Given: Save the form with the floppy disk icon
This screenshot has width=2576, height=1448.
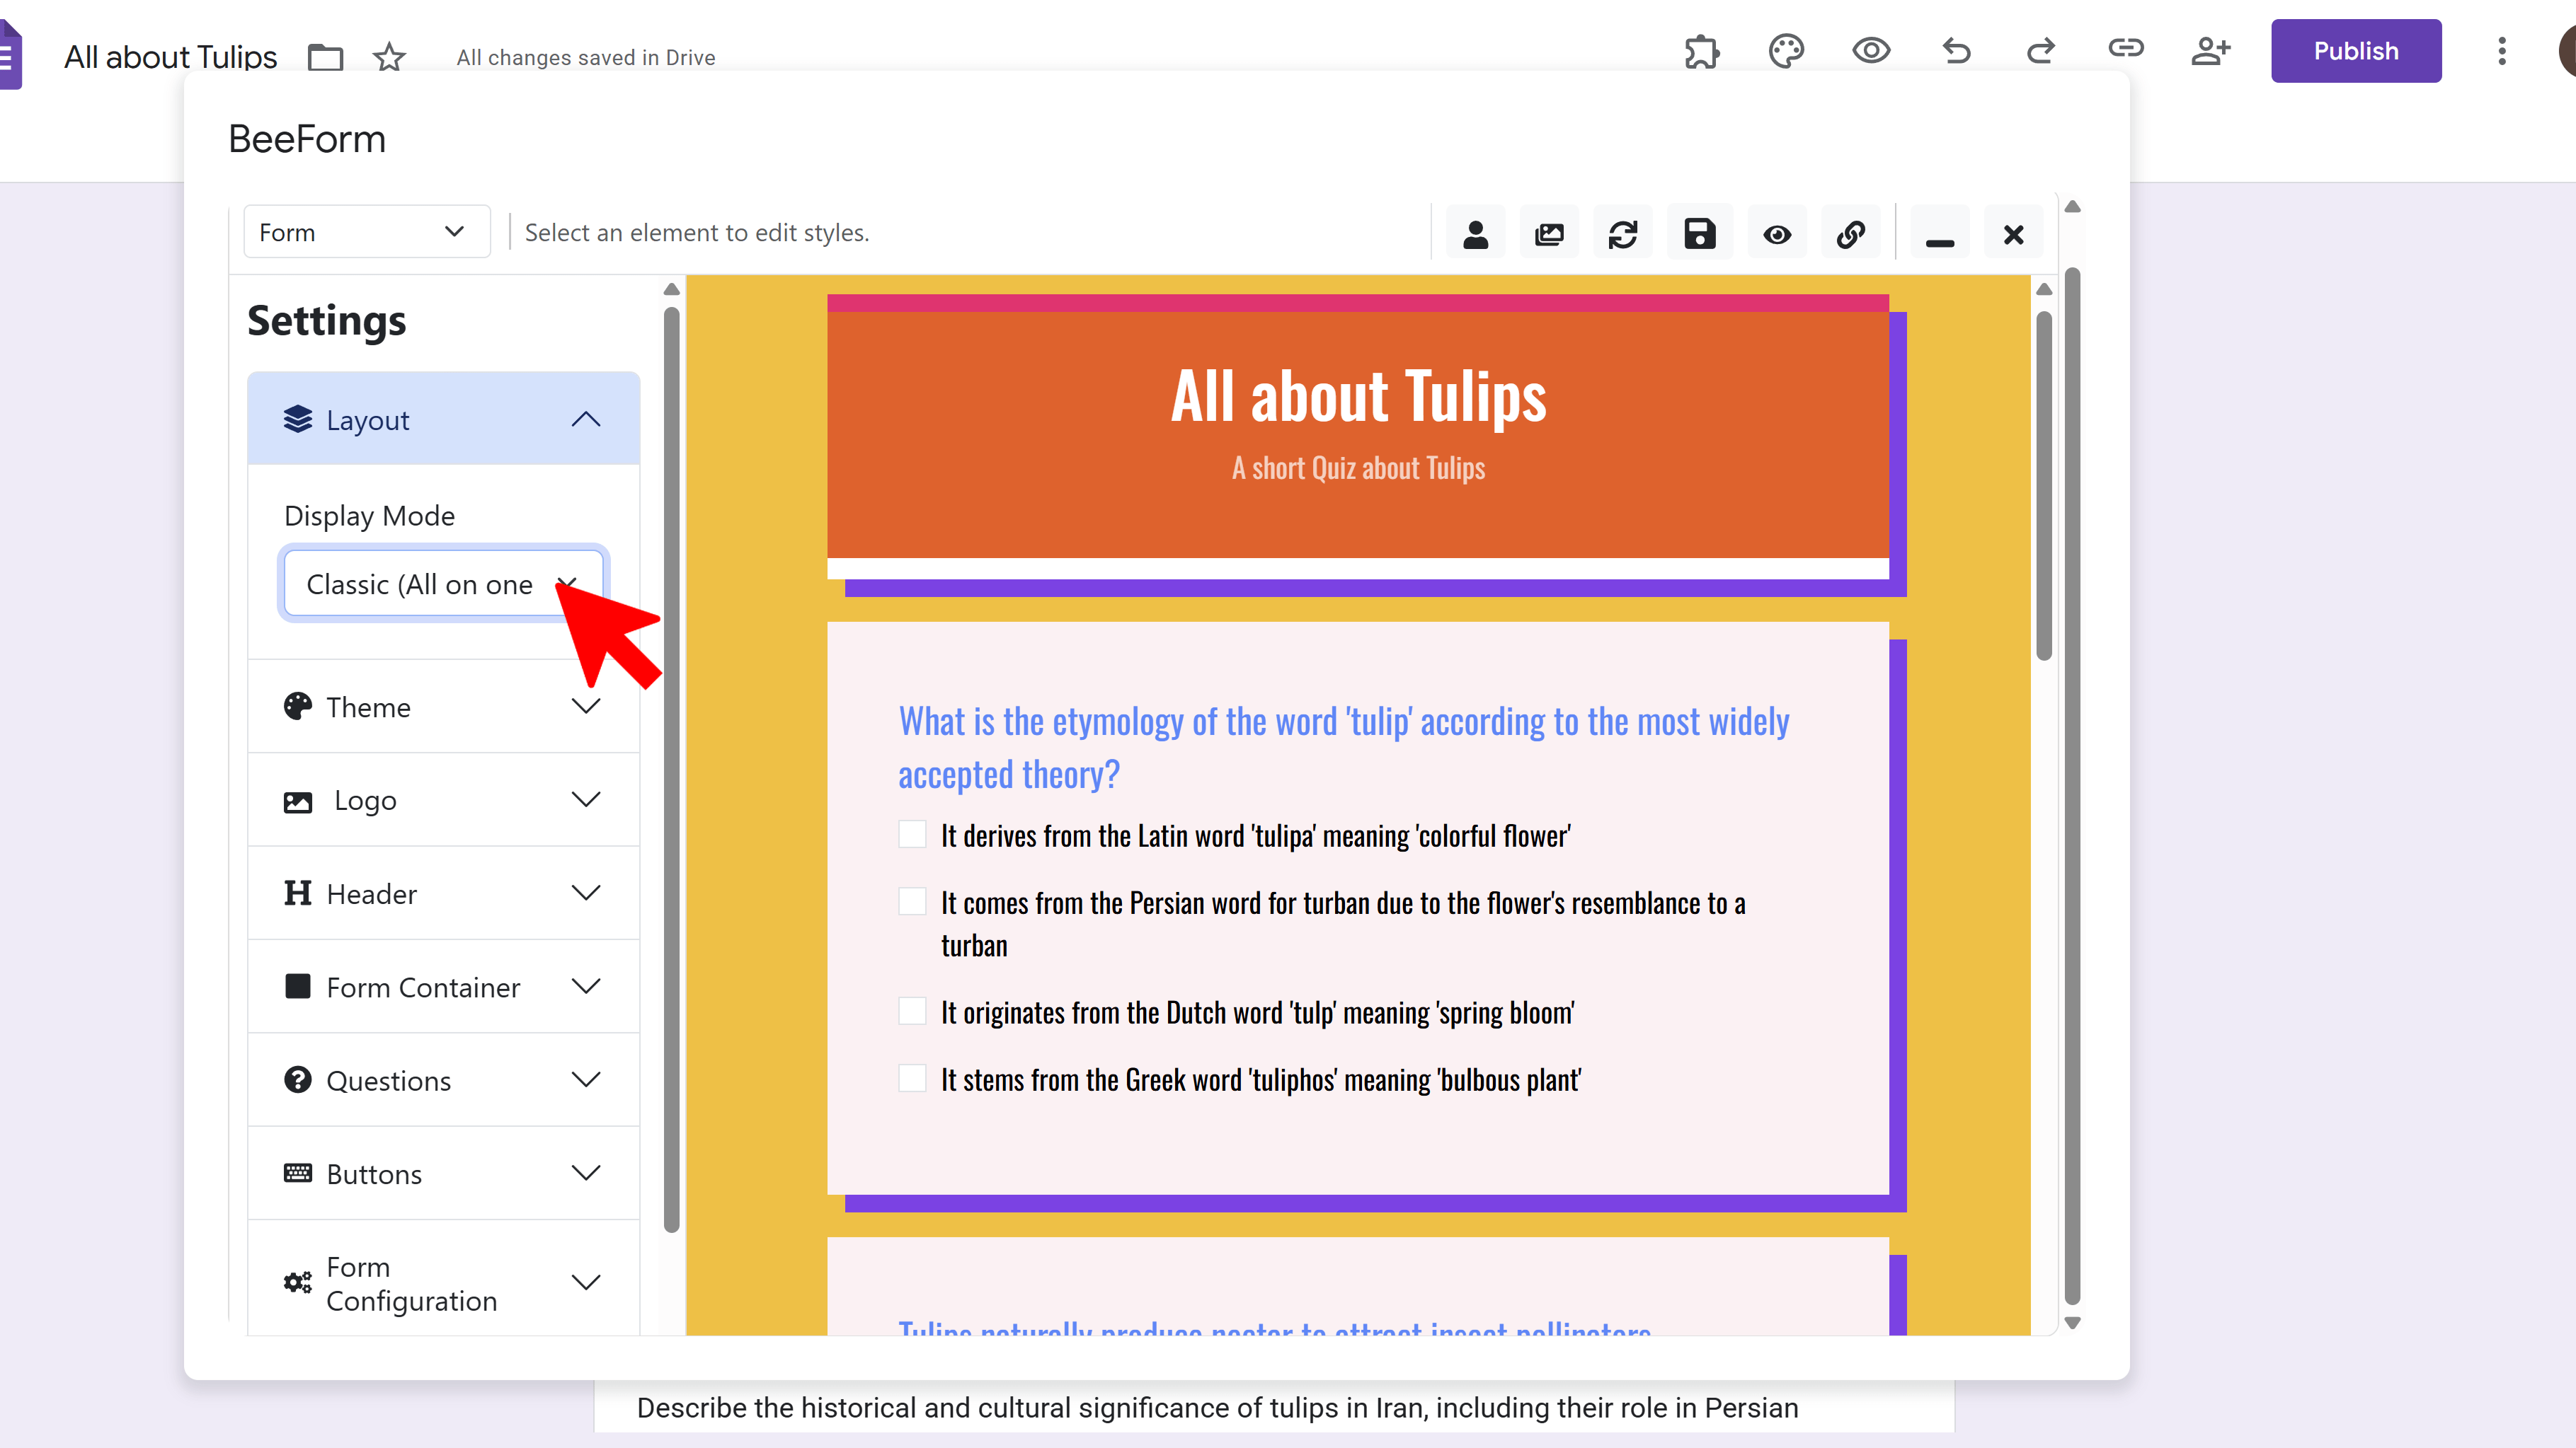Looking at the screenshot, I should pyautogui.click(x=1699, y=234).
